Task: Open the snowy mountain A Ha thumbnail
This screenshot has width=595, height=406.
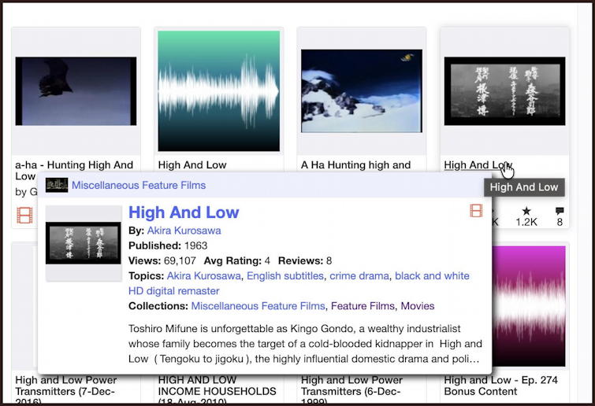Action: coord(362,91)
